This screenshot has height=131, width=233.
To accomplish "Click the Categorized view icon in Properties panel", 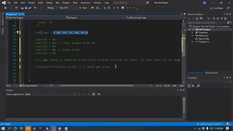I will [x=189, y=86].
